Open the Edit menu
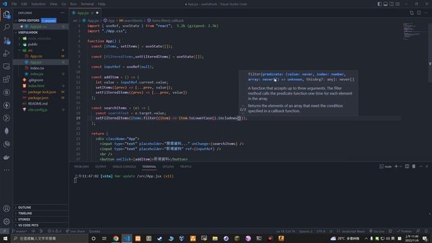The image size is (432, 243). tap(24, 4)
